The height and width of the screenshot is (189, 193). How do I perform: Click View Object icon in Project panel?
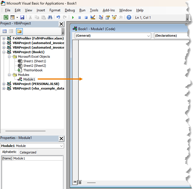11,31
